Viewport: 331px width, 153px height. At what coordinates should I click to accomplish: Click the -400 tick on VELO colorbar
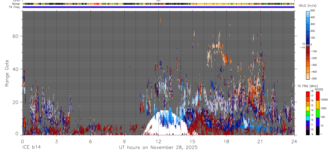[313, 72]
